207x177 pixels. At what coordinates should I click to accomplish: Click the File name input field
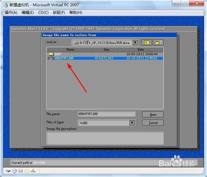pos(106,114)
